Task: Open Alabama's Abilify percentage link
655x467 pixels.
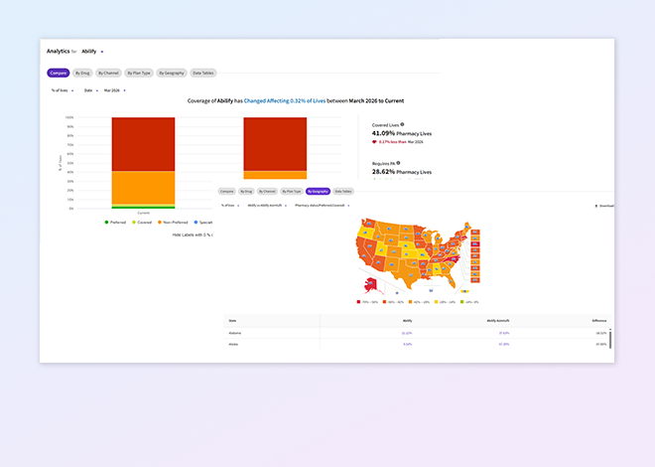Action: click(x=407, y=333)
